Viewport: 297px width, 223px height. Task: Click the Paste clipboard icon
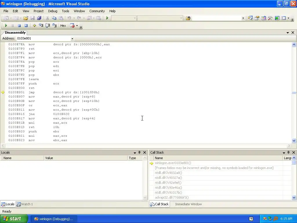[x=61, y=18]
